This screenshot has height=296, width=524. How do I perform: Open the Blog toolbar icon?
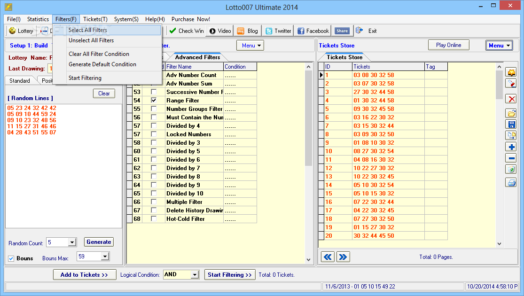[x=241, y=31]
